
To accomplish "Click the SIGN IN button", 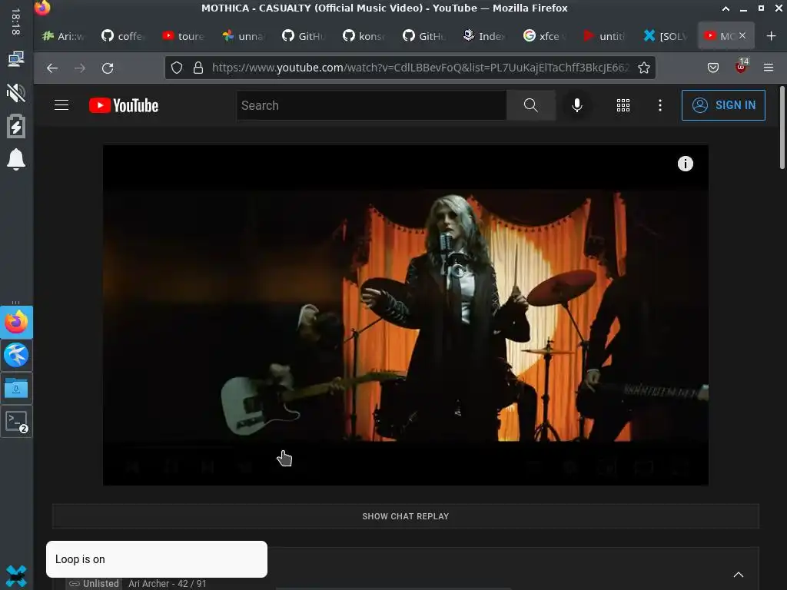I will point(723,105).
